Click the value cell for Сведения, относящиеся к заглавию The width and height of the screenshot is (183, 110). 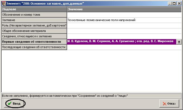tap(124, 36)
